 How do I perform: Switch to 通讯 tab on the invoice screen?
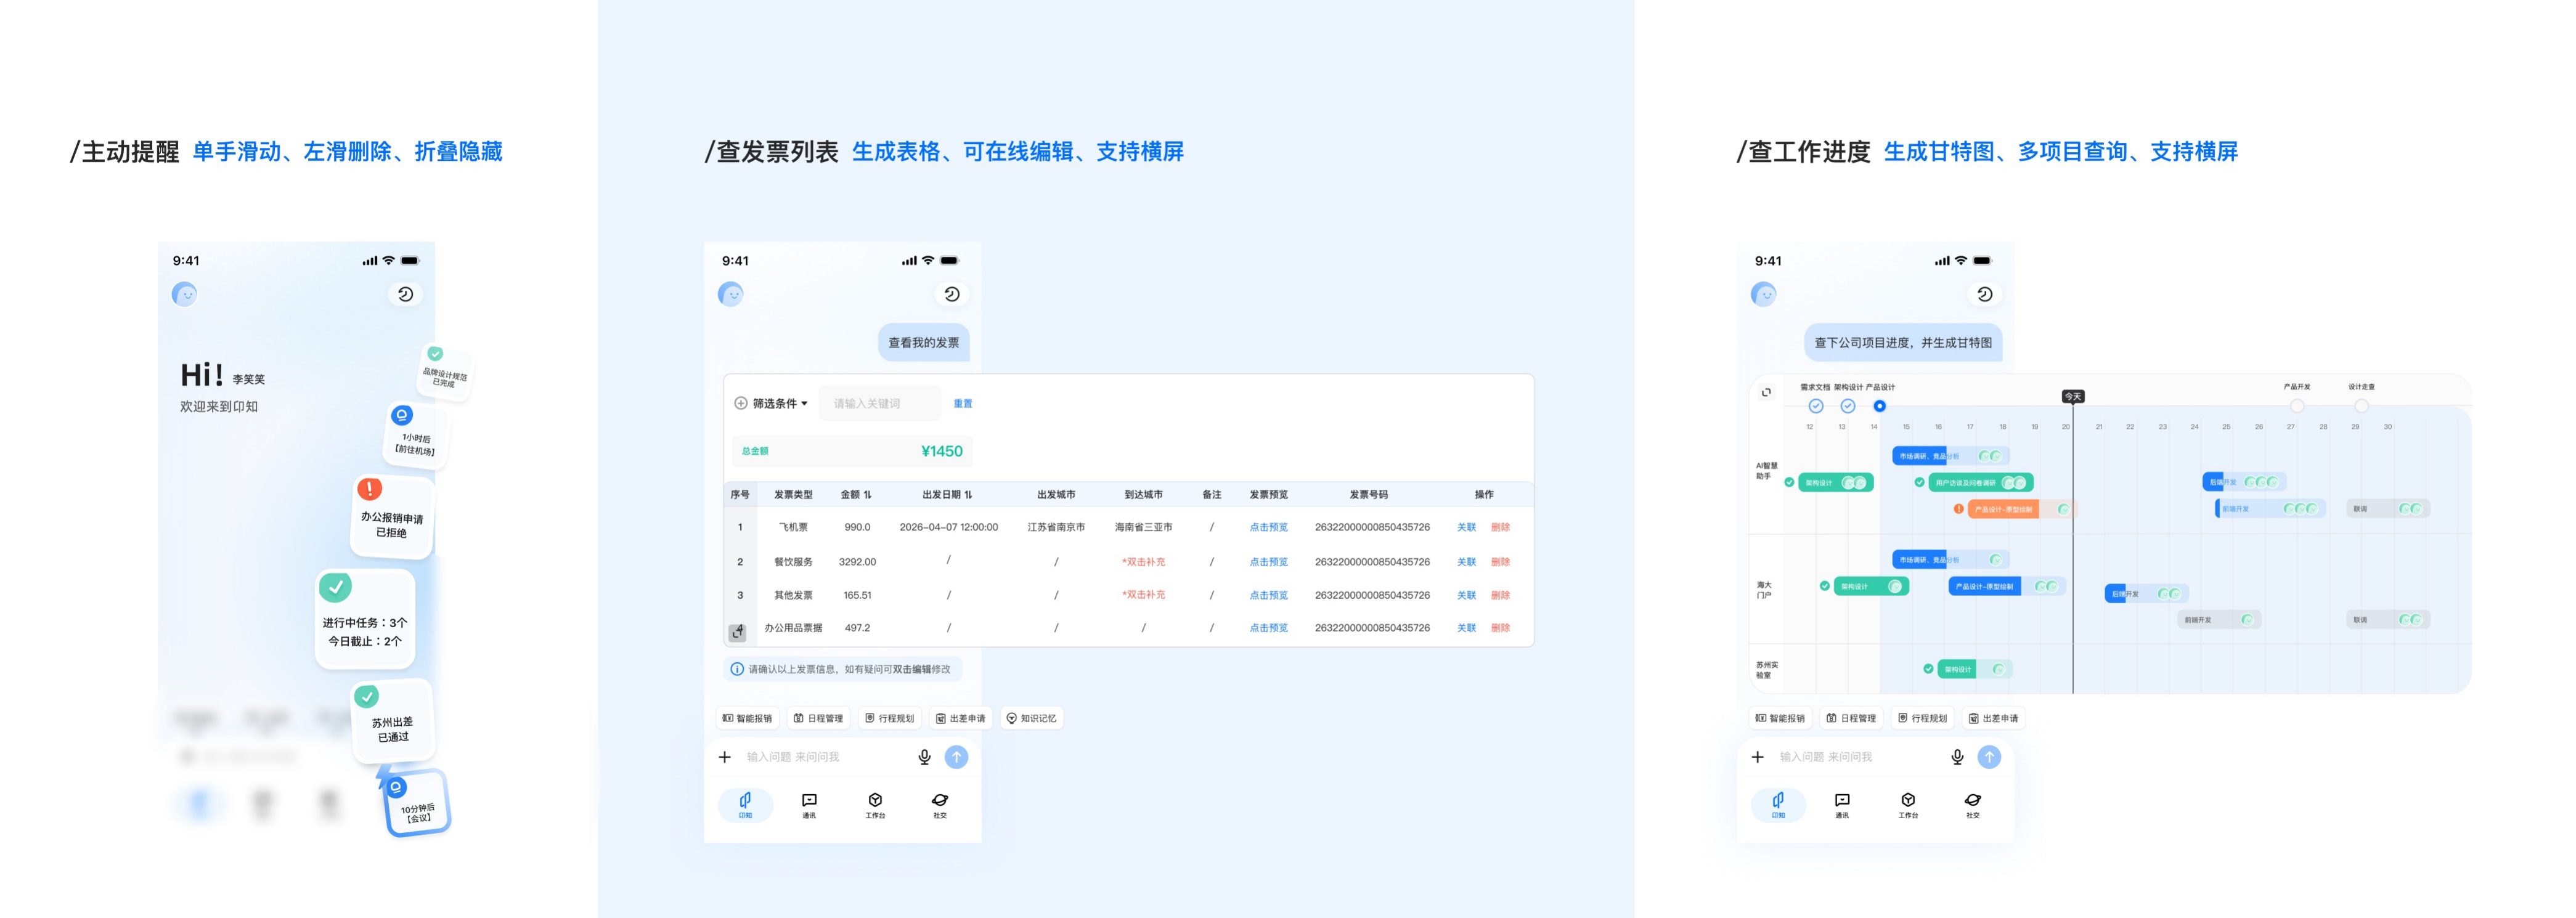[x=809, y=805]
